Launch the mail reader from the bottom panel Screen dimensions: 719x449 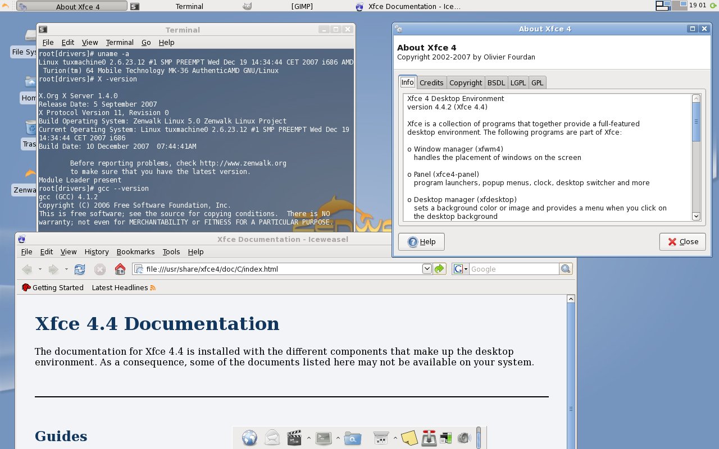pyautogui.click(x=272, y=438)
